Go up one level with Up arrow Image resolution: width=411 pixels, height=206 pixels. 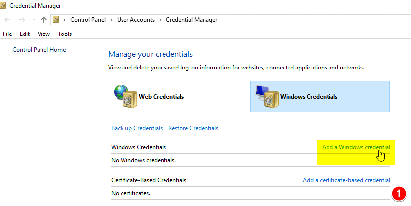44,20
